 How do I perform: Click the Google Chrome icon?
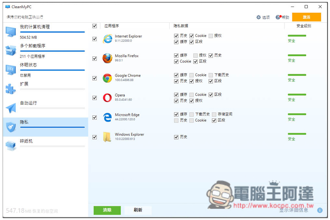[x=107, y=78]
